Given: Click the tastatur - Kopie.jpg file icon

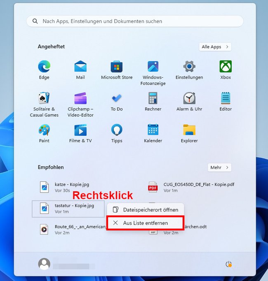Looking at the screenshot, I should (x=44, y=208).
